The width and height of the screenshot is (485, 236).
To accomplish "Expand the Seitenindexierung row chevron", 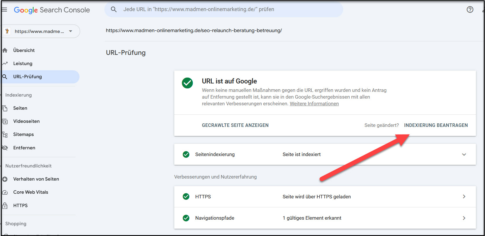I will (464, 154).
